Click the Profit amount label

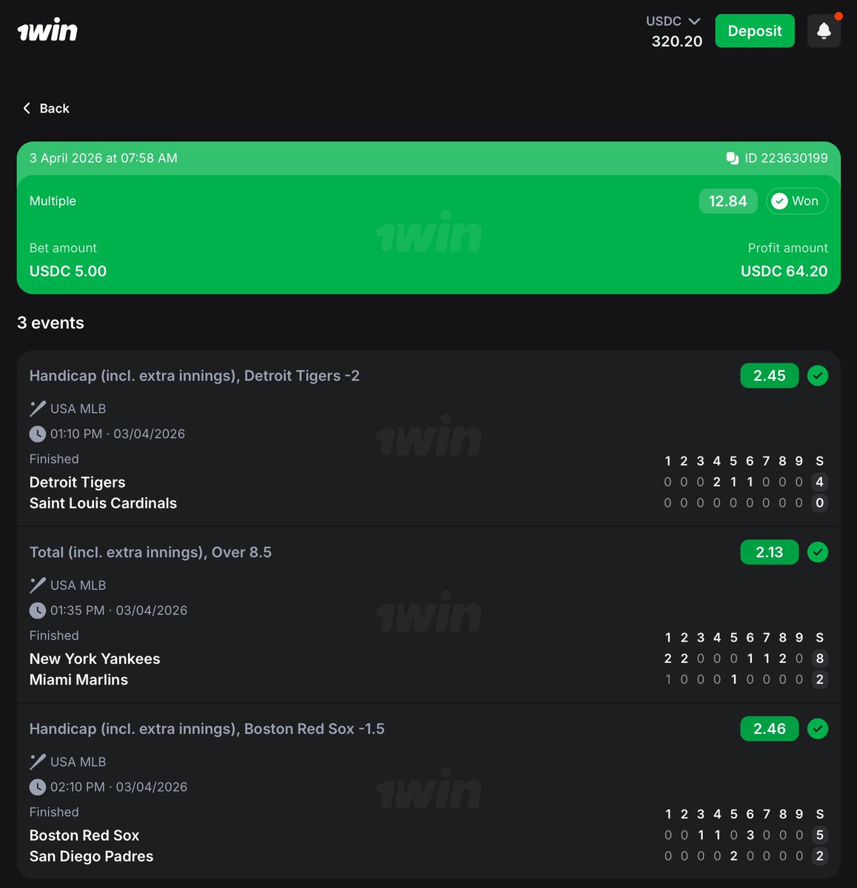pos(788,248)
